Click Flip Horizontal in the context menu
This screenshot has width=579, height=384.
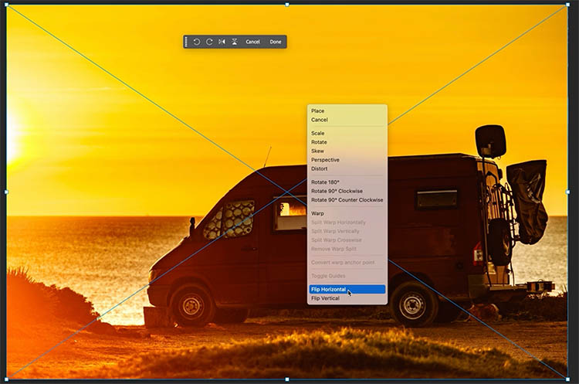click(329, 289)
